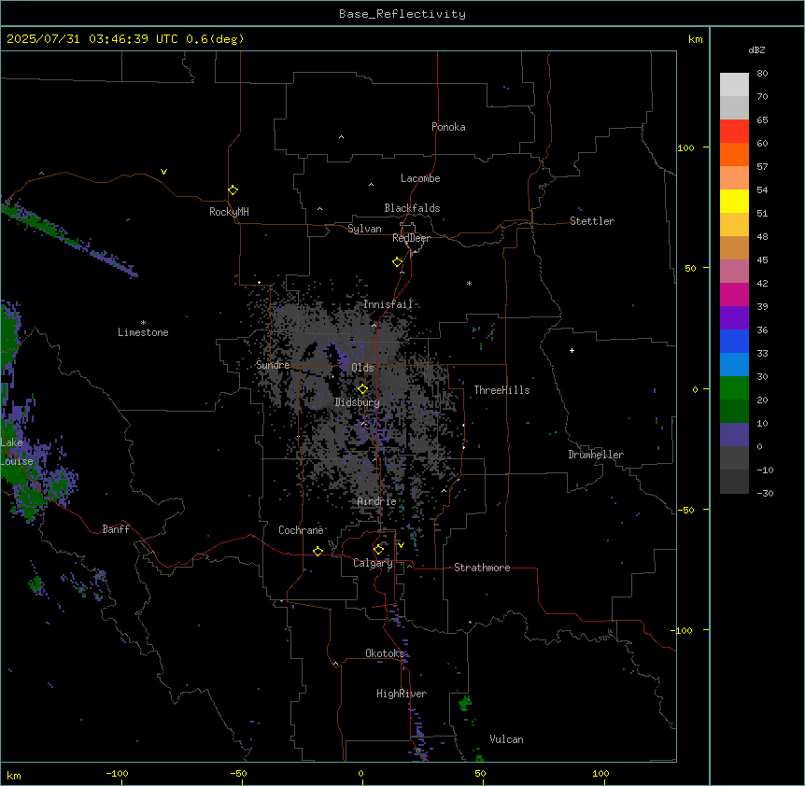Click the yellow diamond marker above RockyMH
The width and height of the screenshot is (805, 786).
[x=233, y=189]
